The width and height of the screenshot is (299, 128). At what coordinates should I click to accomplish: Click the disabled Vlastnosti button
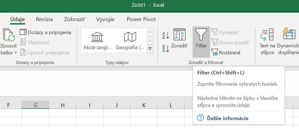[x=35, y=42]
